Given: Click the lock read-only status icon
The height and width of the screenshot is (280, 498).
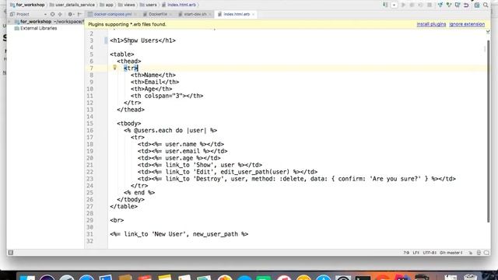Looking at the screenshot, I should click(471, 253).
